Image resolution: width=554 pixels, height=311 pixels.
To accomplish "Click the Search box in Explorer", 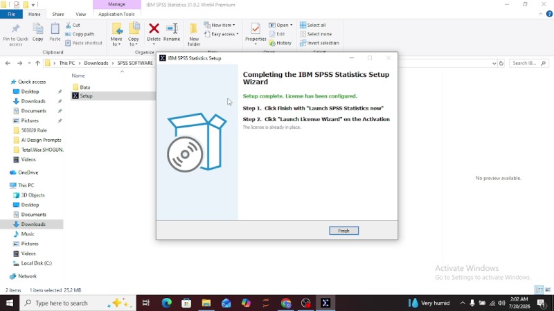I will click(529, 63).
